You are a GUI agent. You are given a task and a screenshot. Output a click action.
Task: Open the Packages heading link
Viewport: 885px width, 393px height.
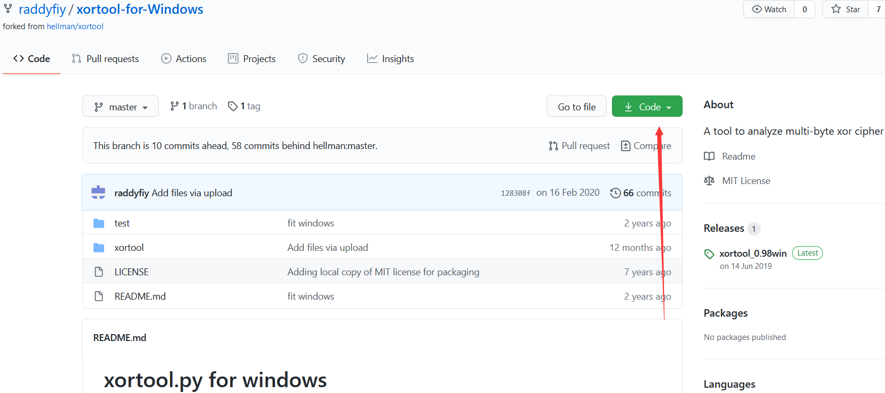click(726, 313)
